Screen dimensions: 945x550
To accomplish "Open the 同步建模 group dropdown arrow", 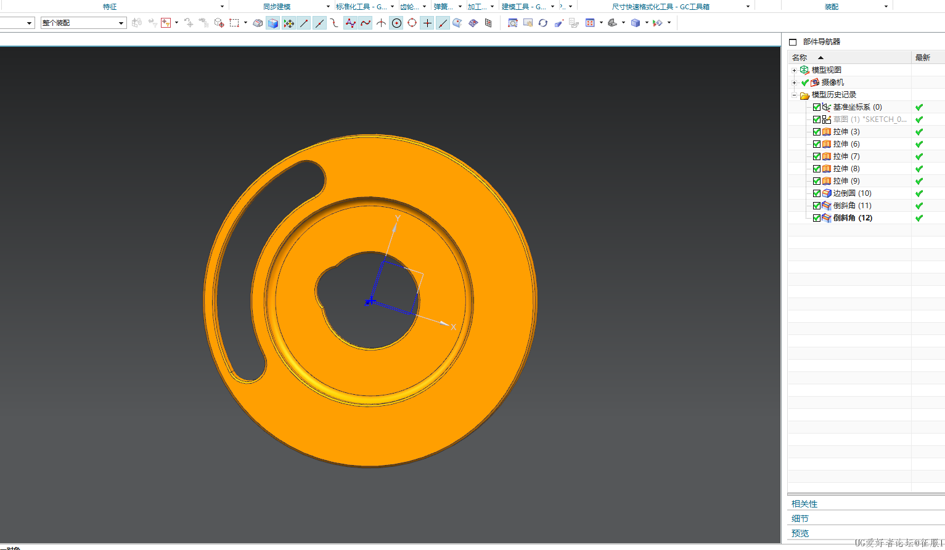I will pos(328,7).
